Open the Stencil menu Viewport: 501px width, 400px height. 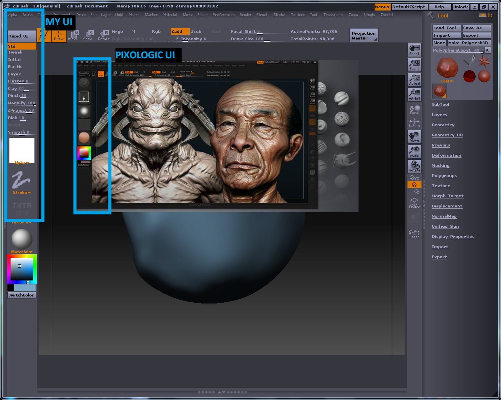coord(262,15)
